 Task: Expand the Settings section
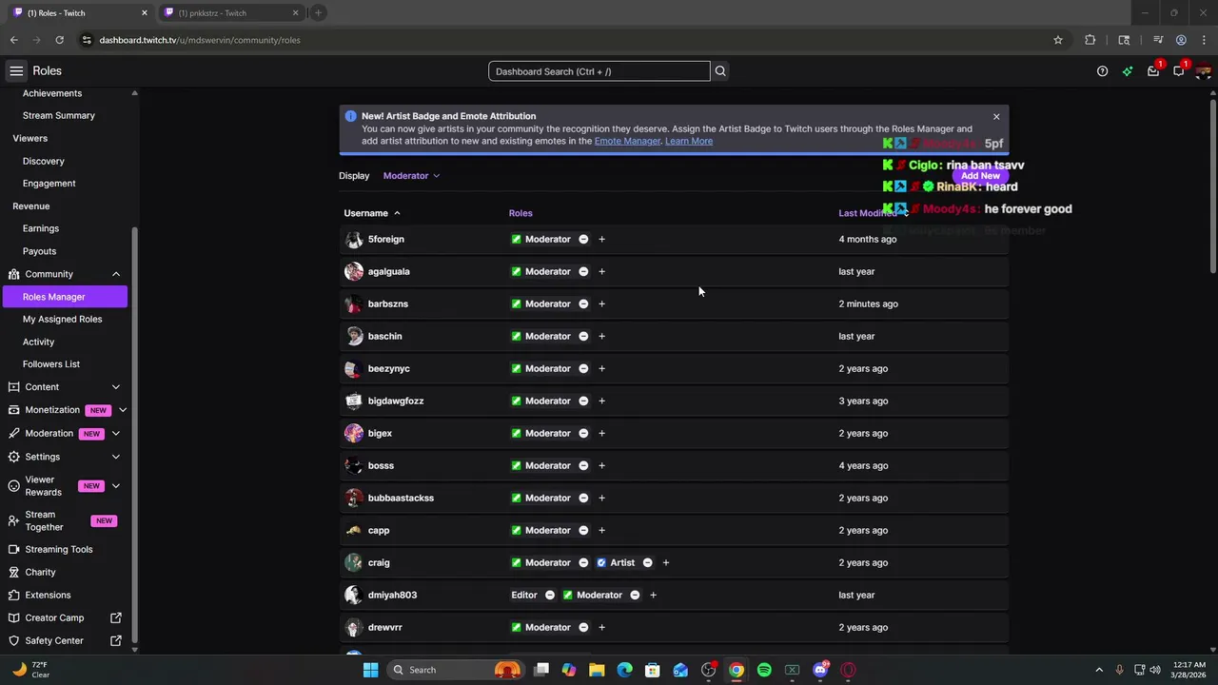pos(116,457)
